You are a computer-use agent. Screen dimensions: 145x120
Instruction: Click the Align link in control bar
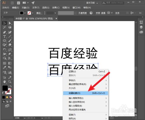(117, 13)
